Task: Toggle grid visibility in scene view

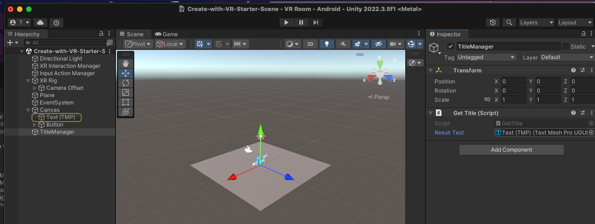Action: pos(200,44)
